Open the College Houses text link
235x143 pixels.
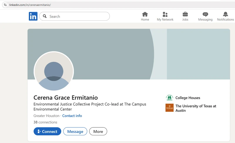click(x=188, y=98)
